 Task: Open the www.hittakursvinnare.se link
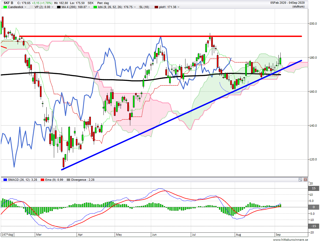(291, 240)
